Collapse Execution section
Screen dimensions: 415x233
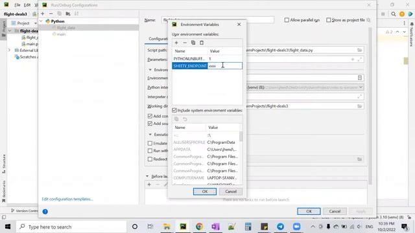click(150, 135)
